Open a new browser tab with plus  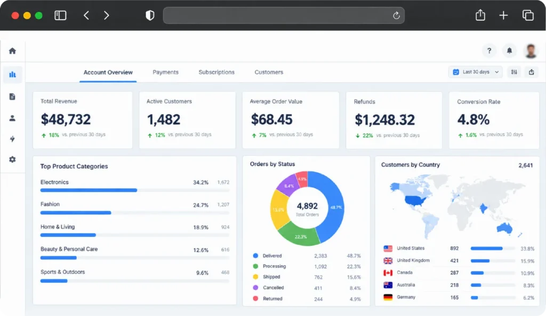click(x=503, y=15)
